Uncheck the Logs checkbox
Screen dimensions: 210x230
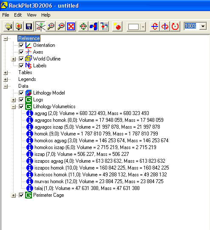[x=21, y=100]
